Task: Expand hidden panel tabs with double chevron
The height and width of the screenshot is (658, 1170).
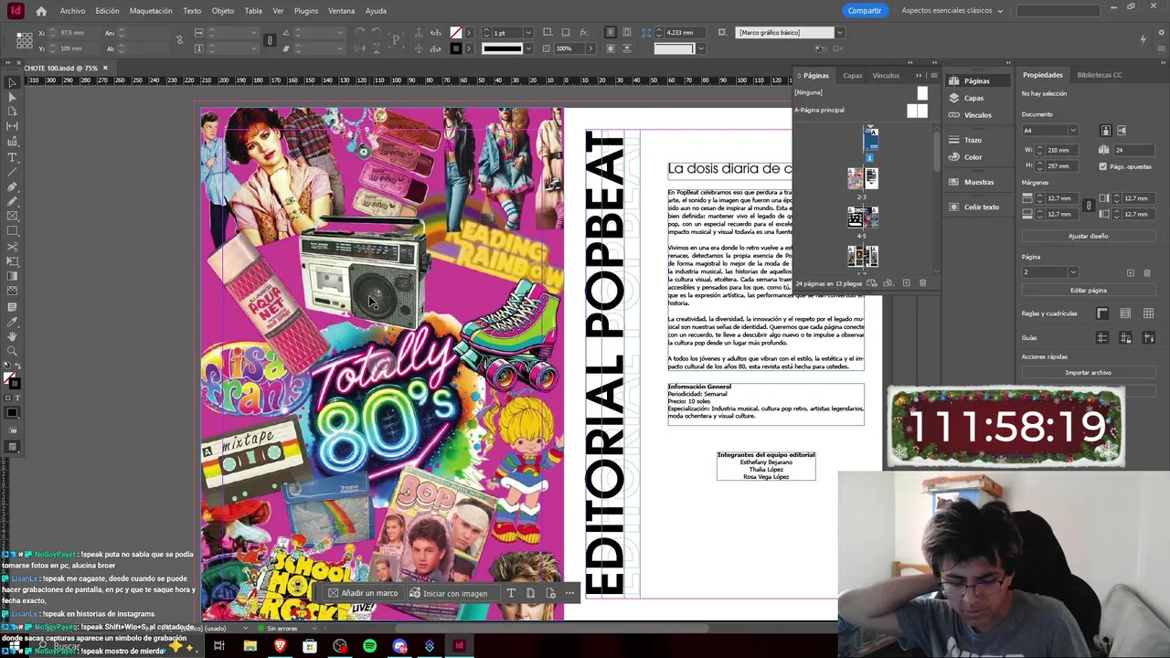Action: click(920, 76)
